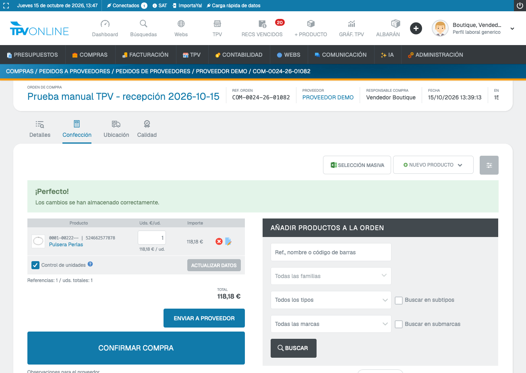526x373 pixels.
Task: Click the units quantity field
Action: [152, 238]
